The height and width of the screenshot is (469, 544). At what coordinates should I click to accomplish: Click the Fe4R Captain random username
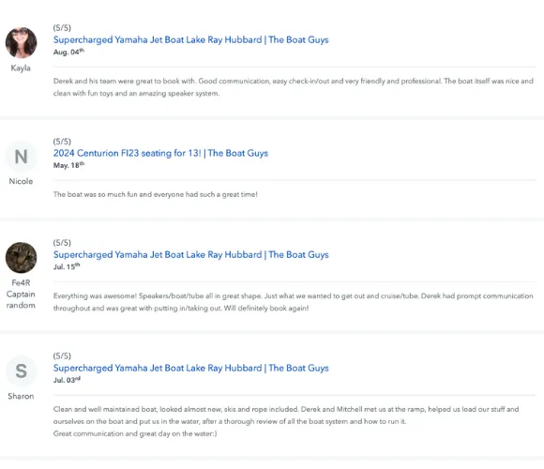click(21, 295)
